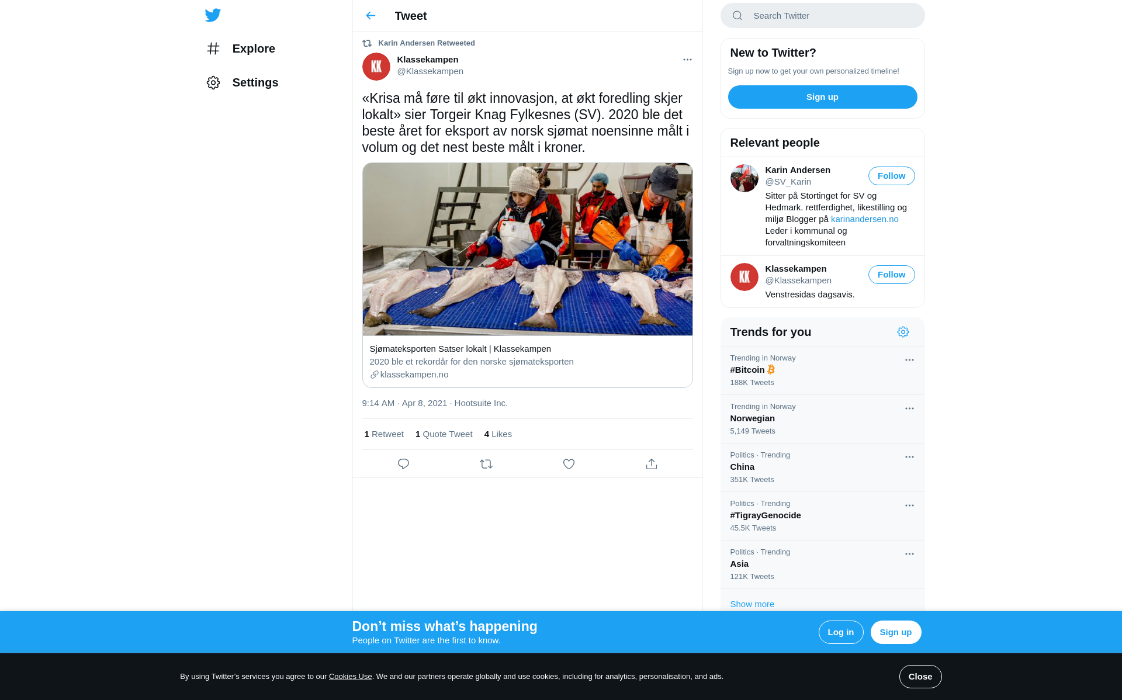1122x700 pixels.
Task: Share the tweet with the share icon
Action: click(x=652, y=464)
